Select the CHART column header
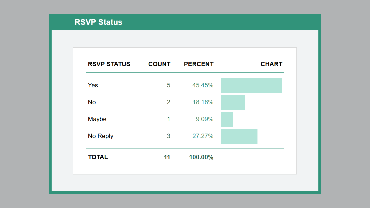Screen dimensions: 370x208 [x=271, y=64]
